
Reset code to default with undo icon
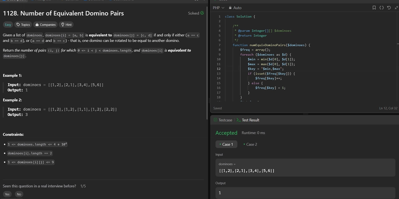(x=389, y=8)
